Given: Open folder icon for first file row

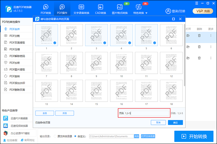Looking at the screenshot, I should [x=188, y=35].
